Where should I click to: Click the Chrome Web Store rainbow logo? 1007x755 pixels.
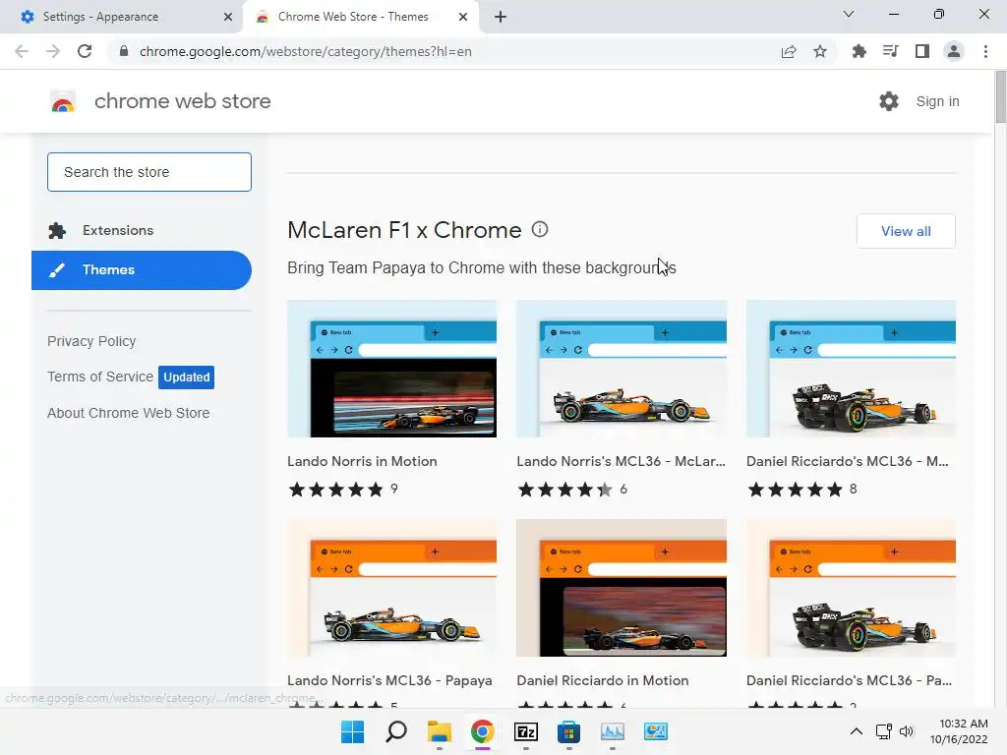point(63,101)
